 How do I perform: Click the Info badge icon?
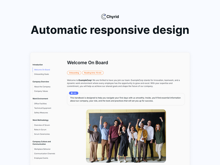pyautogui.click(x=72, y=93)
